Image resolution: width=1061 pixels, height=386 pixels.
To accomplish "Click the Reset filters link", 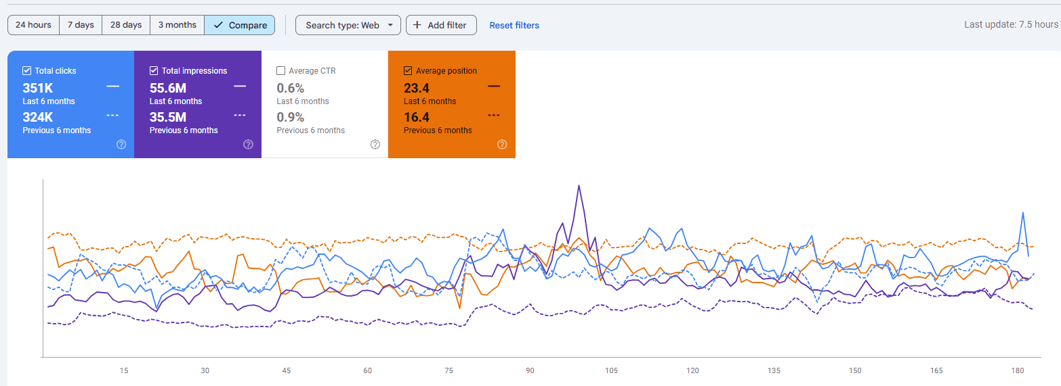I will [514, 25].
